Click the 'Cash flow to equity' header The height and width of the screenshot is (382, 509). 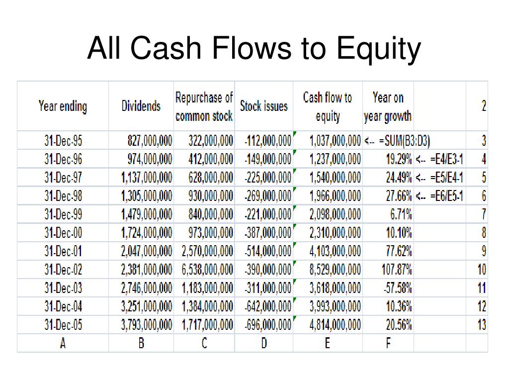tap(328, 106)
